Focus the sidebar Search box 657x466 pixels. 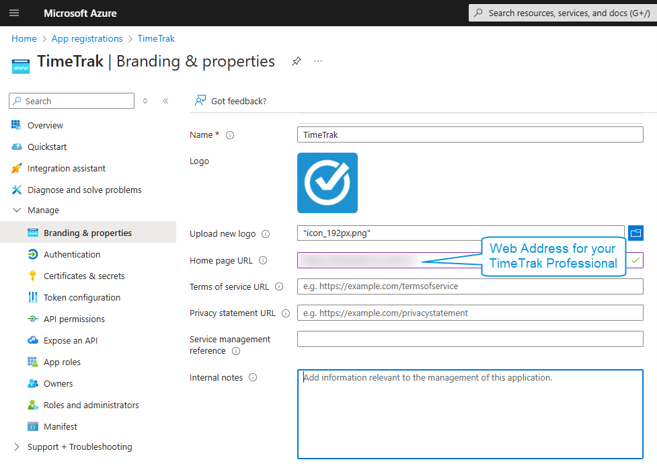tap(72, 101)
